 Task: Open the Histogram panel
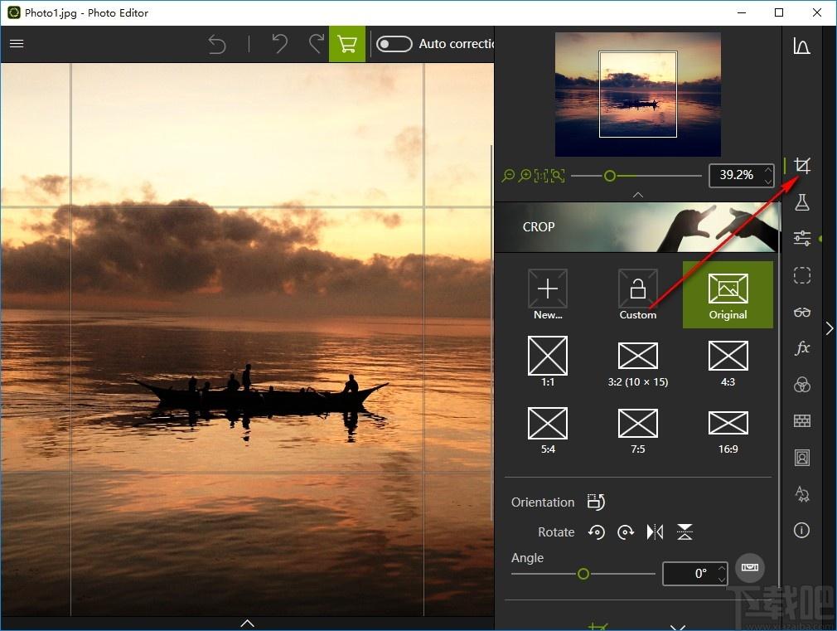coord(801,46)
